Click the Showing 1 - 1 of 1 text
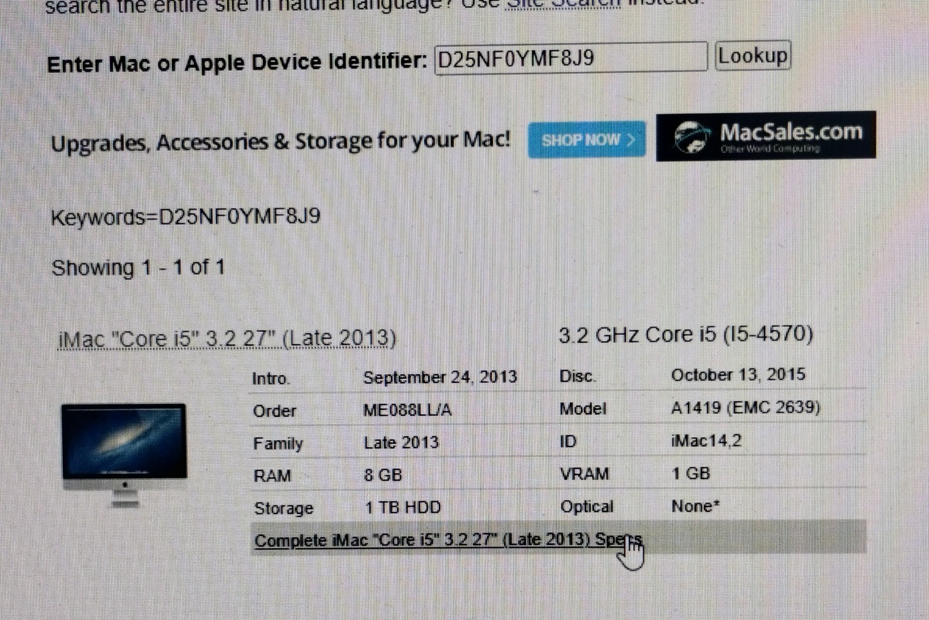929x620 pixels. [138, 268]
